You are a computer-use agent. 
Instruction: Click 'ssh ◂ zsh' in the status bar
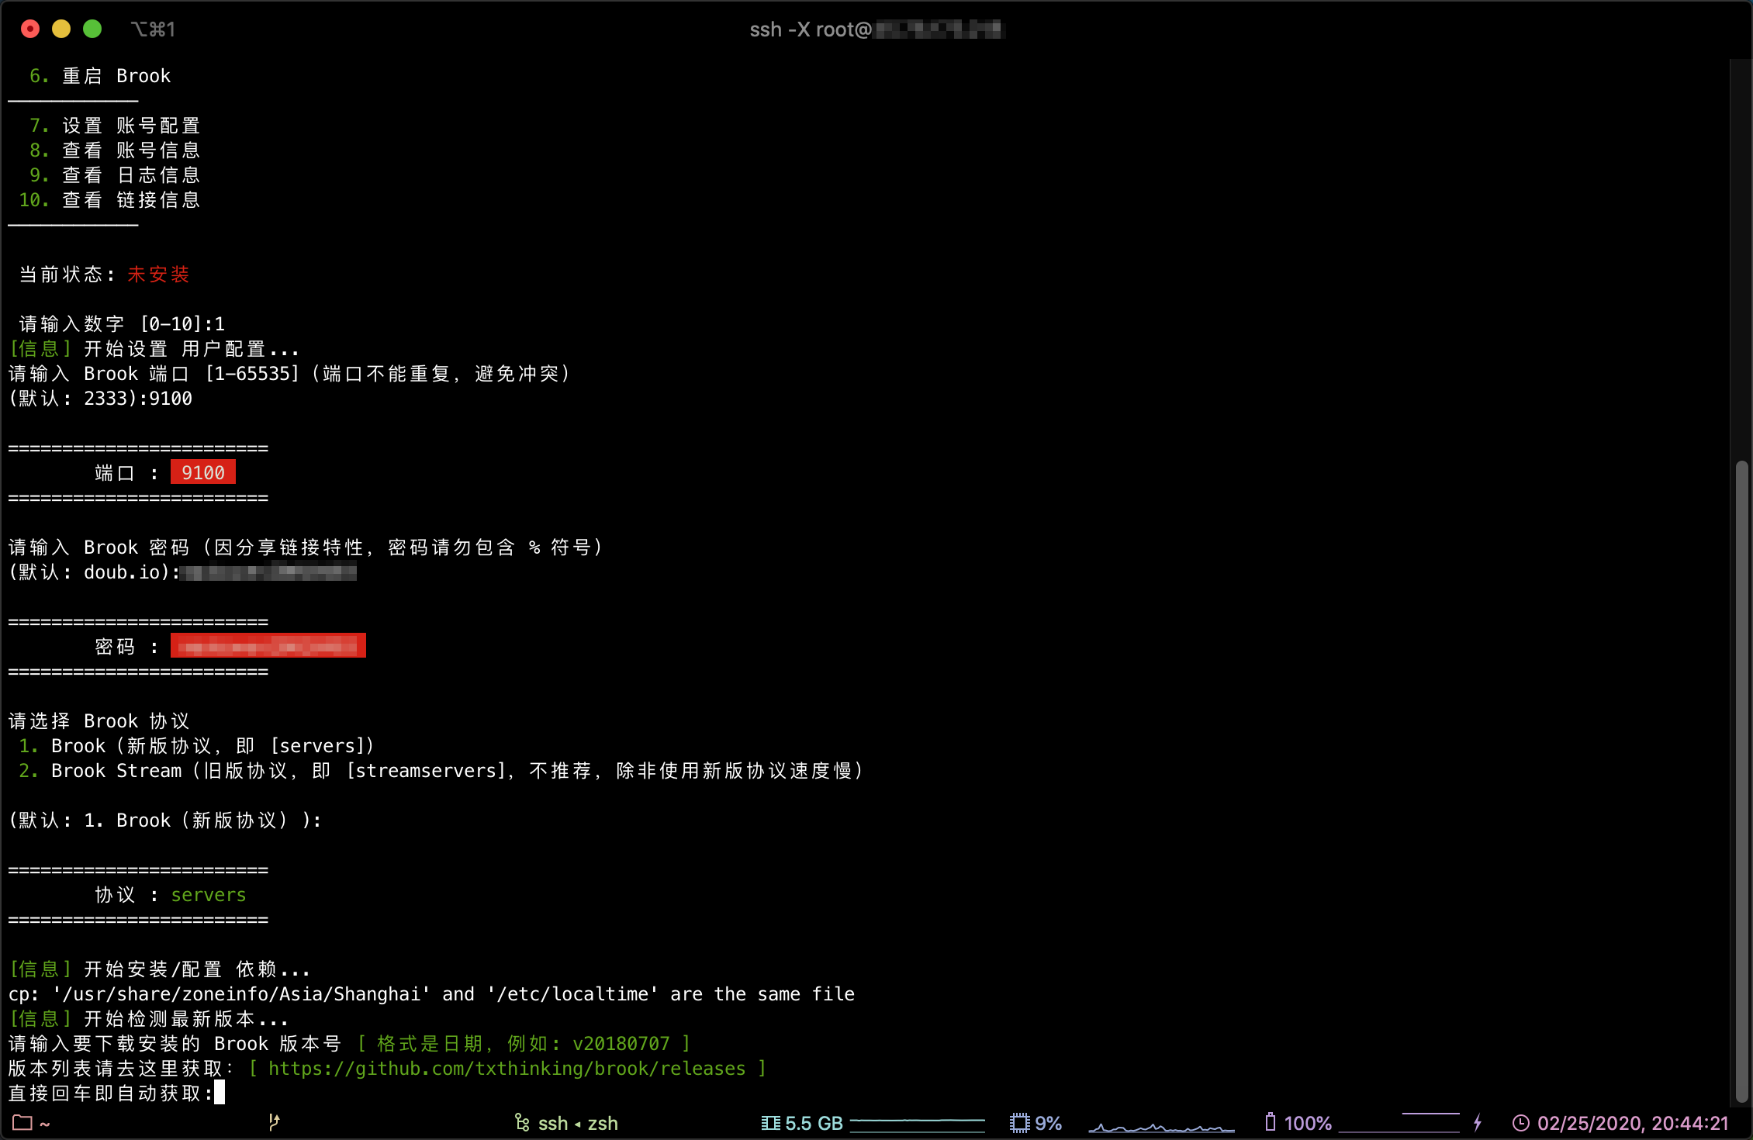coord(578,1123)
